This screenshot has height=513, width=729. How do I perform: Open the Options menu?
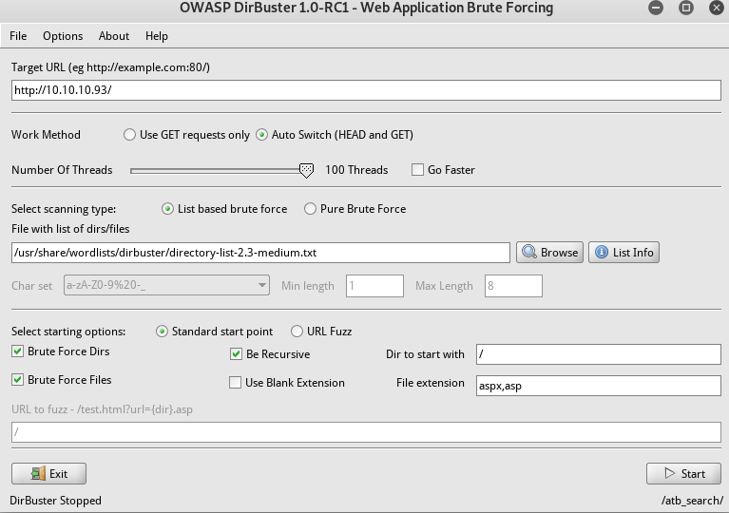pos(63,36)
